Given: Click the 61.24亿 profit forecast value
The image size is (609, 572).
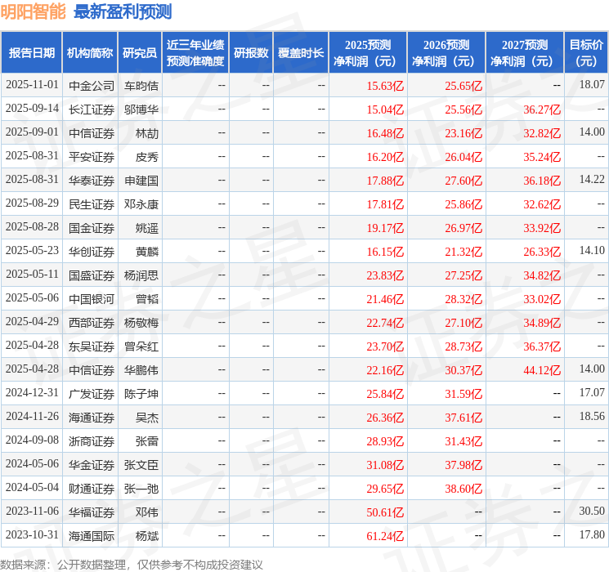Looking at the screenshot, I should click(x=385, y=536).
